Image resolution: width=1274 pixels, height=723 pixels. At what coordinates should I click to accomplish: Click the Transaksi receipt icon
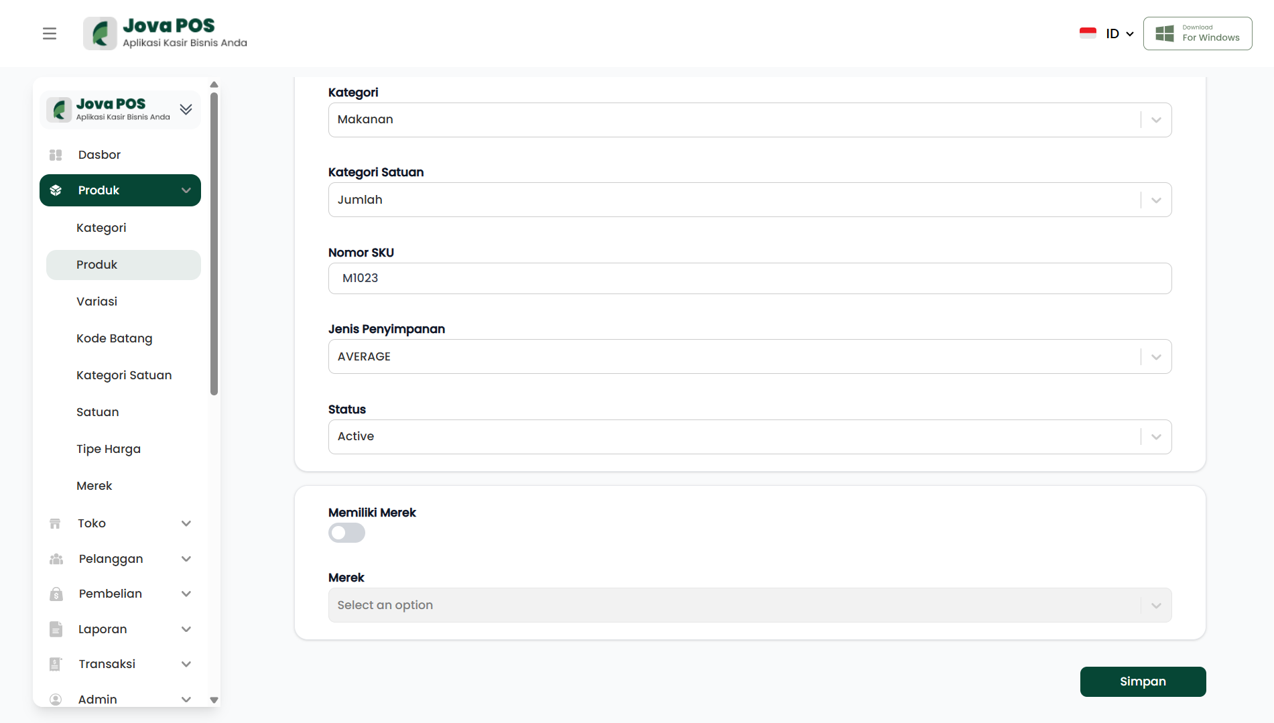56,664
